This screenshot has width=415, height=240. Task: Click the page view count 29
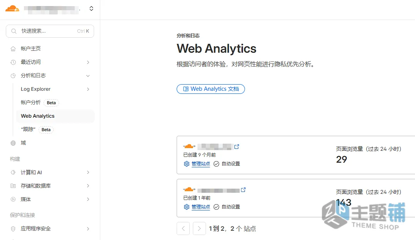pos(341,160)
